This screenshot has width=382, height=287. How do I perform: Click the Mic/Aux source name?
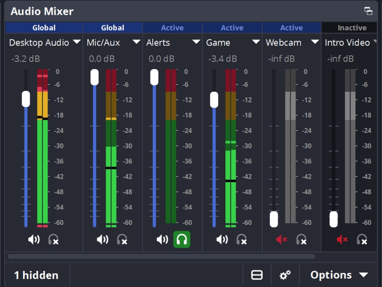click(x=103, y=43)
